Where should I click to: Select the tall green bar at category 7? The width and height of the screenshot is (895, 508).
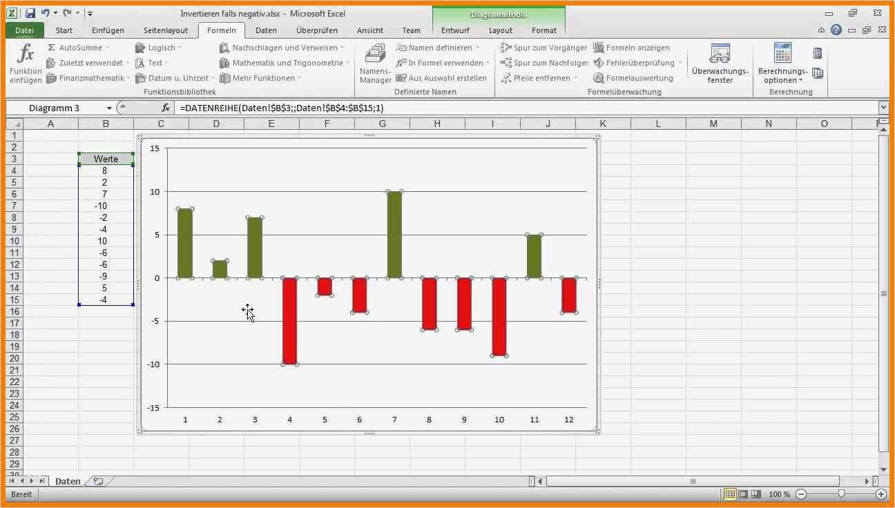tap(394, 235)
